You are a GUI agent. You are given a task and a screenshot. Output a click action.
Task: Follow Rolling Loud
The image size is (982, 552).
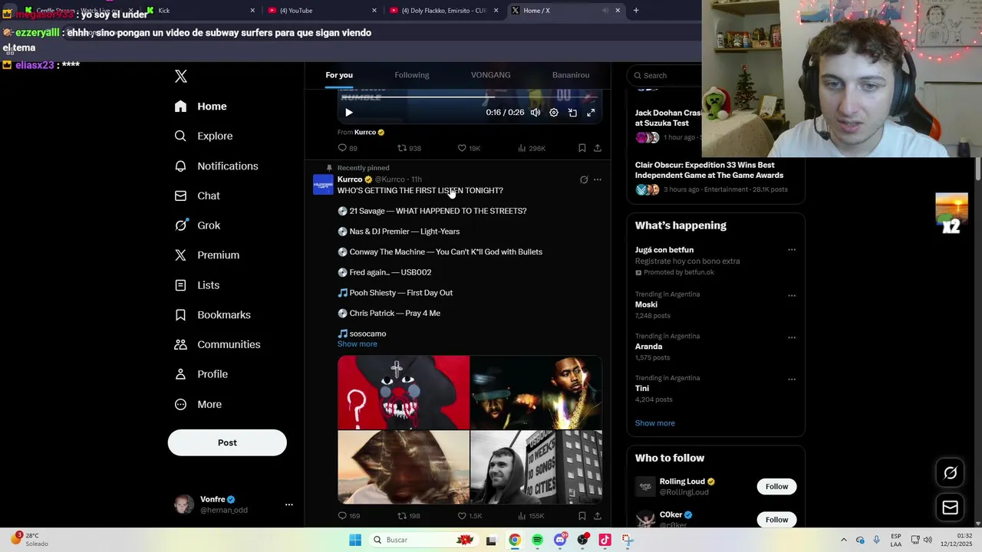pyautogui.click(x=776, y=487)
